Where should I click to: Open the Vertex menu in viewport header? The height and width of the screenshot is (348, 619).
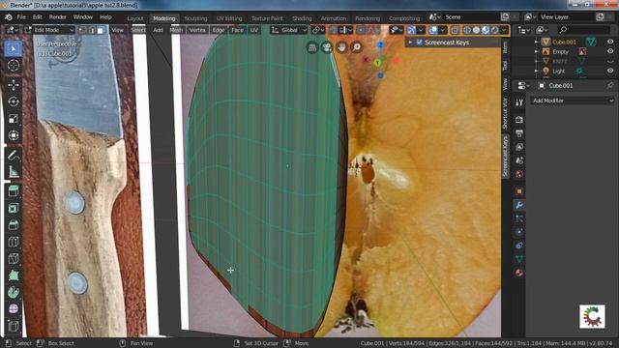point(197,30)
